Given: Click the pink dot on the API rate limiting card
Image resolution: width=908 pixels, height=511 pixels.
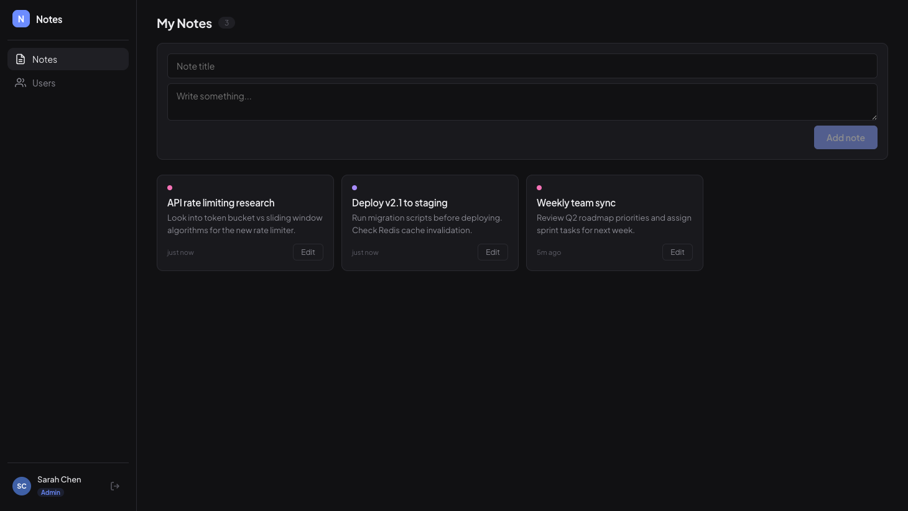Looking at the screenshot, I should click(x=170, y=188).
